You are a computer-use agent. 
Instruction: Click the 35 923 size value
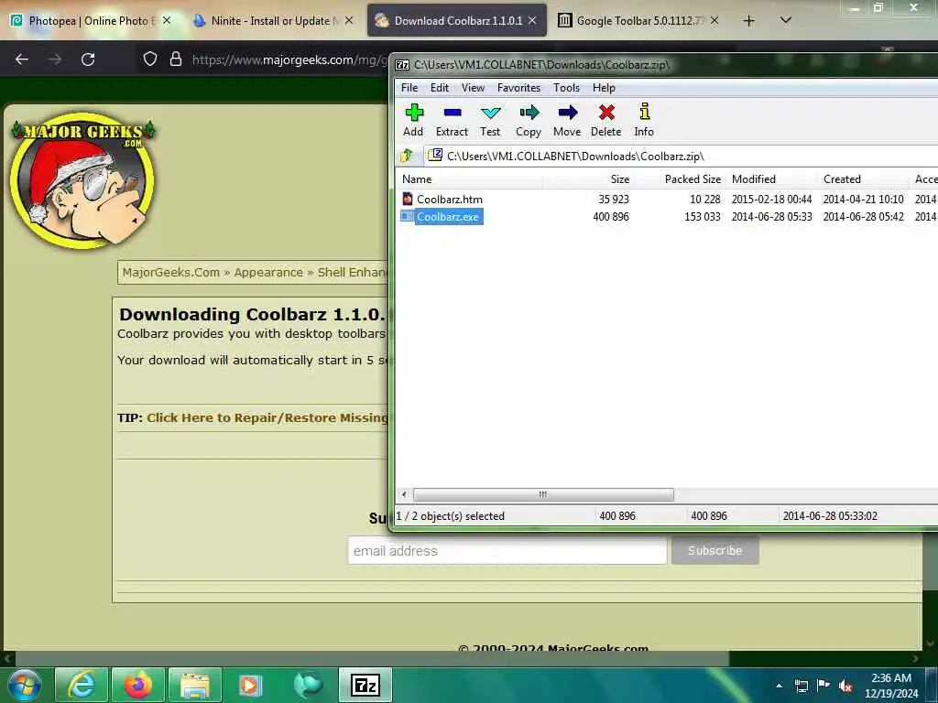coord(613,199)
